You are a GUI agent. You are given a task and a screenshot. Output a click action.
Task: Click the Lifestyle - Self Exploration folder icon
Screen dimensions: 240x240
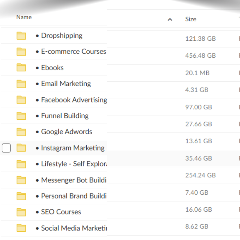tap(21, 164)
